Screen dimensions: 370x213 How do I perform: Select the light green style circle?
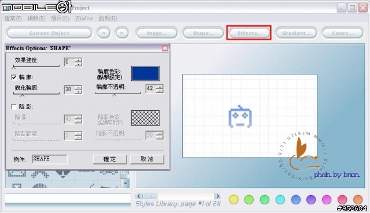pyautogui.click(x=249, y=200)
